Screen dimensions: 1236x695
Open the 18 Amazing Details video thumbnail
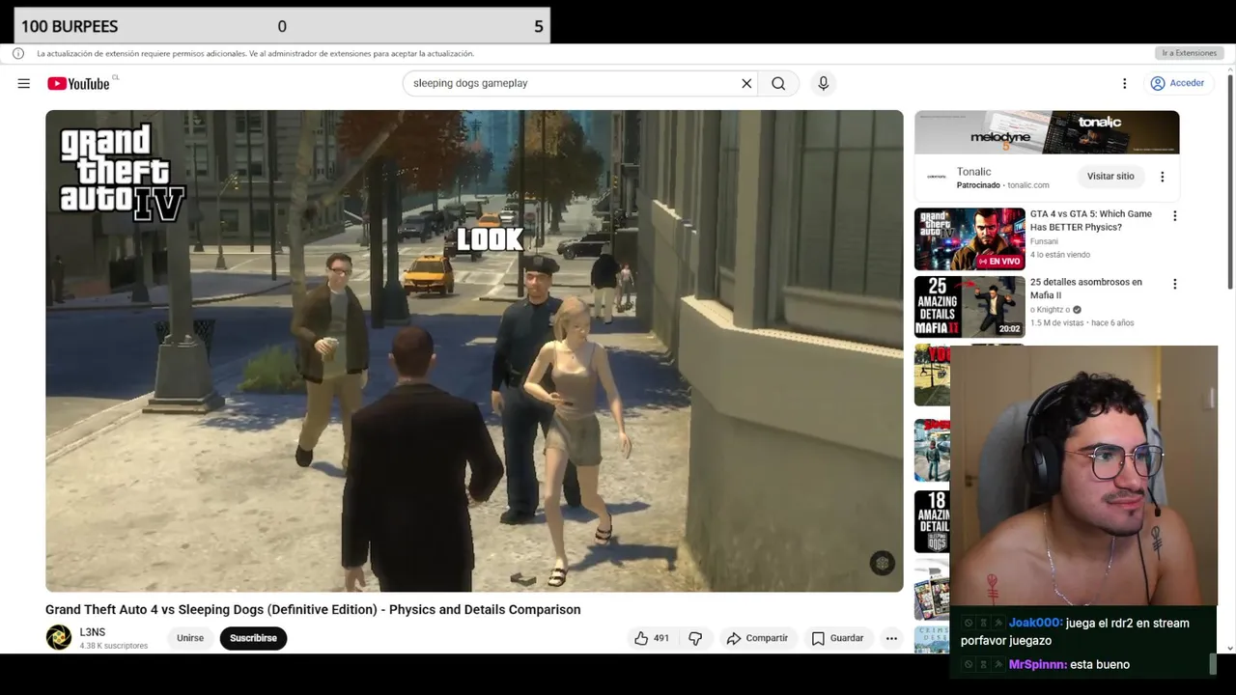933,521
